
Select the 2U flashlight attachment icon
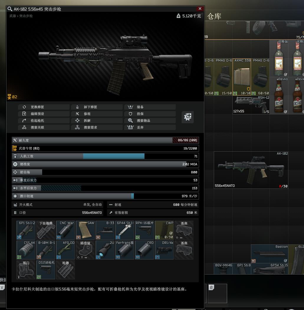105,250
